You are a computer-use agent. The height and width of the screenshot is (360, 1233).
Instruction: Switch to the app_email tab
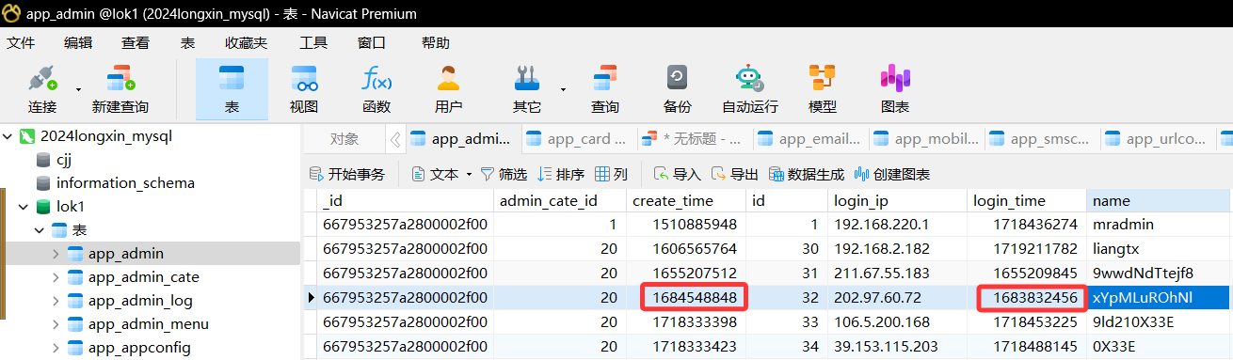(811, 139)
